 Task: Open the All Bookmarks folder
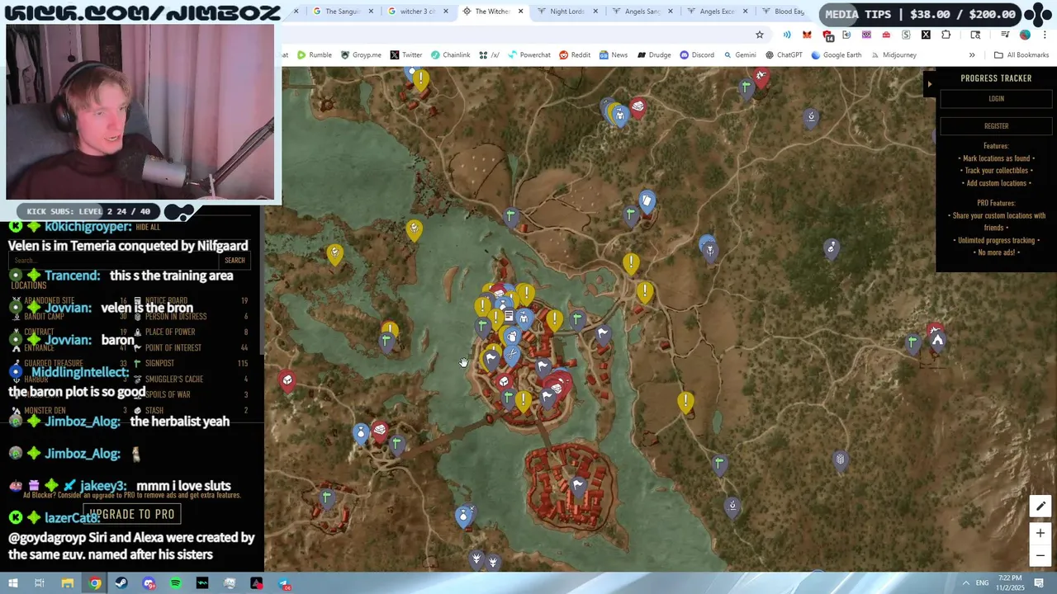pyautogui.click(x=1021, y=55)
